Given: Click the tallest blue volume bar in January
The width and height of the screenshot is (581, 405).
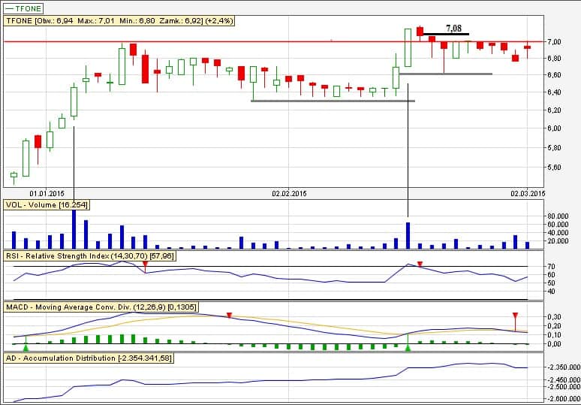Looking at the screenshot, I should pos(74,229).
